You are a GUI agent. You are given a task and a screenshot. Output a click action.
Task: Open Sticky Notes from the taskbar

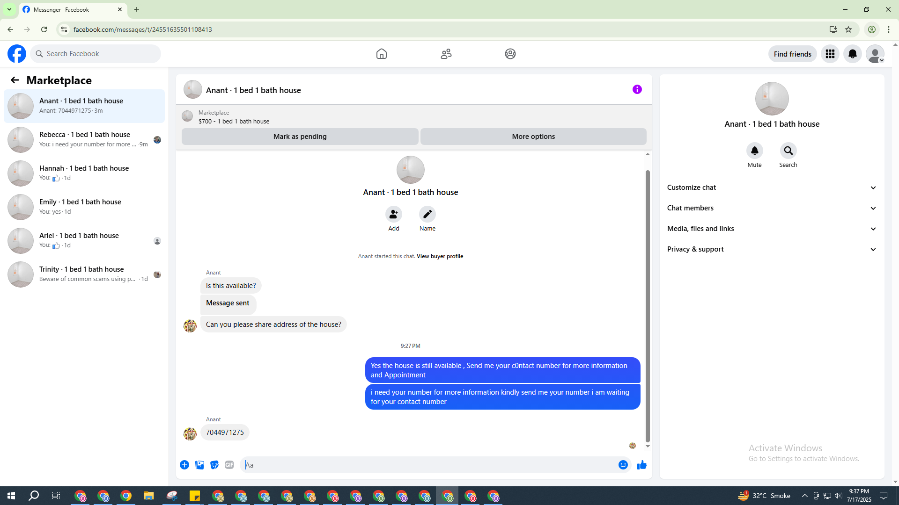195,496
